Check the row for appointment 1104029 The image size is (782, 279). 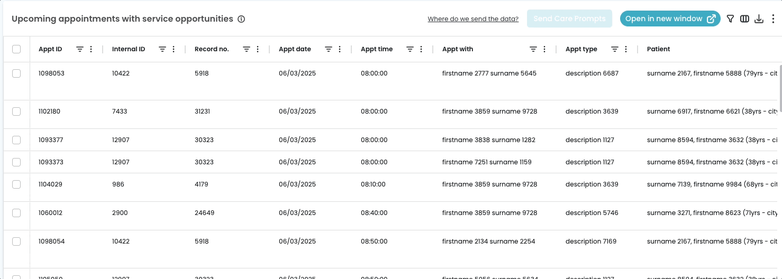[x=16, y=184]
